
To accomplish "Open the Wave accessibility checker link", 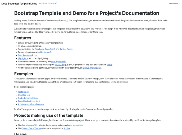I will tap(110, 65).
